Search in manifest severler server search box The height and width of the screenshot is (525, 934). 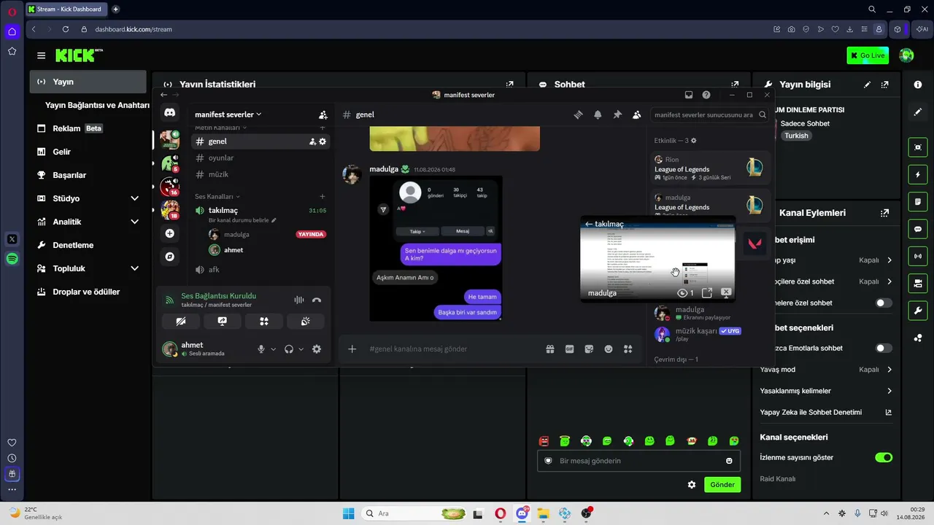coord(709,114)
